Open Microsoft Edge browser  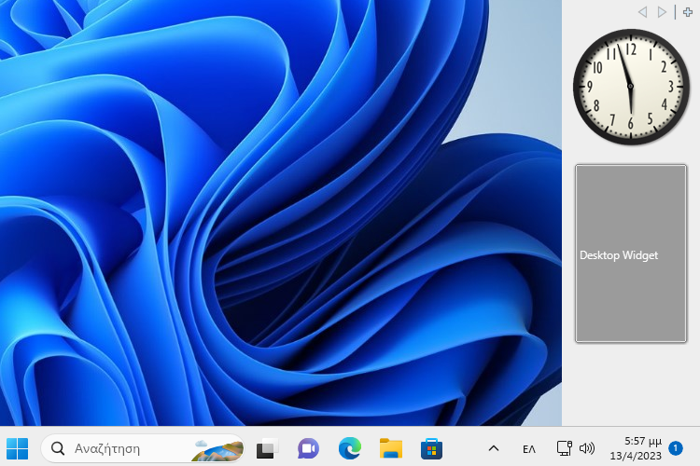tap(350, 448)
